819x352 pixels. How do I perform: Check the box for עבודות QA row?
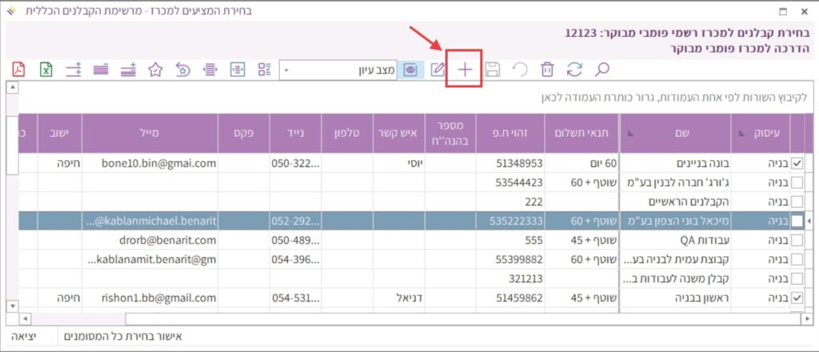pyautogui.click(x=797, y=240)
